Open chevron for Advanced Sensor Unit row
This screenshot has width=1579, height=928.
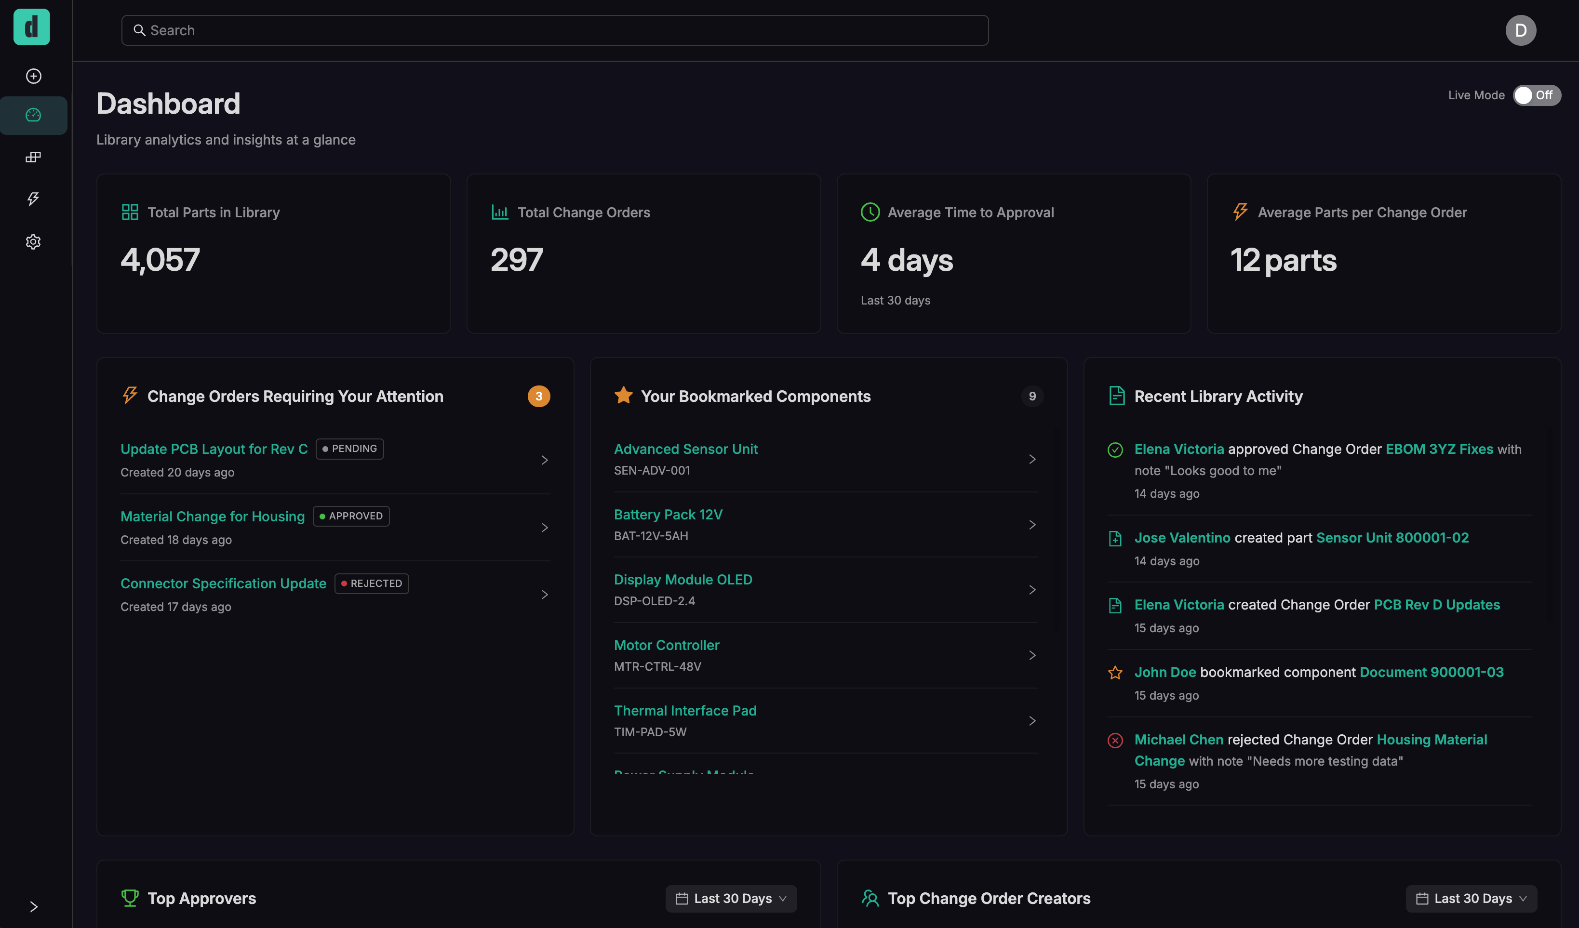coord(1031,460)
